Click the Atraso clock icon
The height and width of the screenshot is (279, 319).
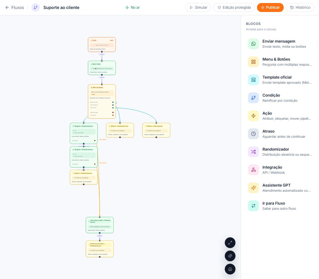click(253, 134)
